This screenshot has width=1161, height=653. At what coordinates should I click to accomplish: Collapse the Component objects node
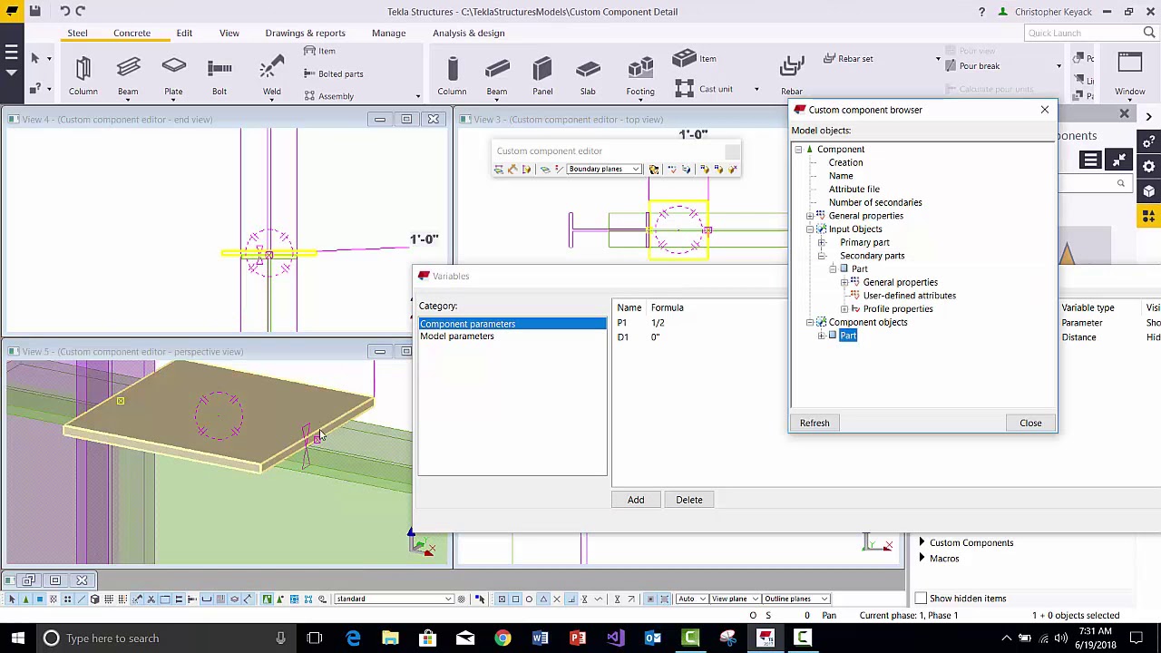click(x=810, y=322)
